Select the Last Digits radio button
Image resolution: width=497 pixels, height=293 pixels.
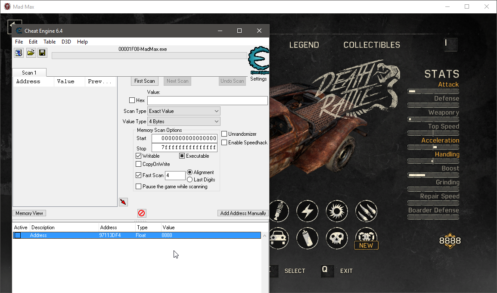[190, 180]
